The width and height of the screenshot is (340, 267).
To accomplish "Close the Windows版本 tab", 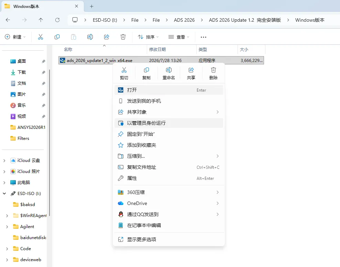I will point(77,6).
